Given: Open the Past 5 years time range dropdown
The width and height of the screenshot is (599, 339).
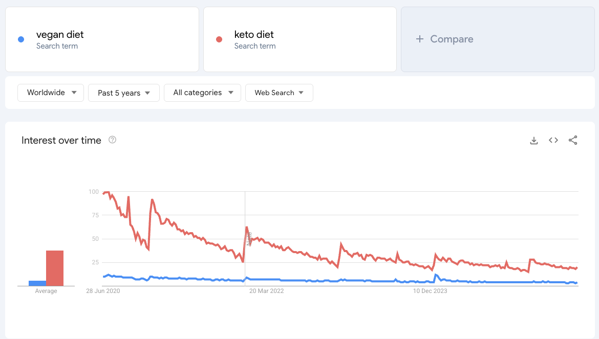Looking at the screenshot, I should [x=123, y=93].
